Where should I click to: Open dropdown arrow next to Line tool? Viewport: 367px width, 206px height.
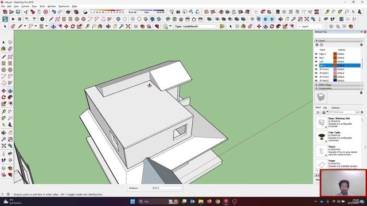coord(25,26)
